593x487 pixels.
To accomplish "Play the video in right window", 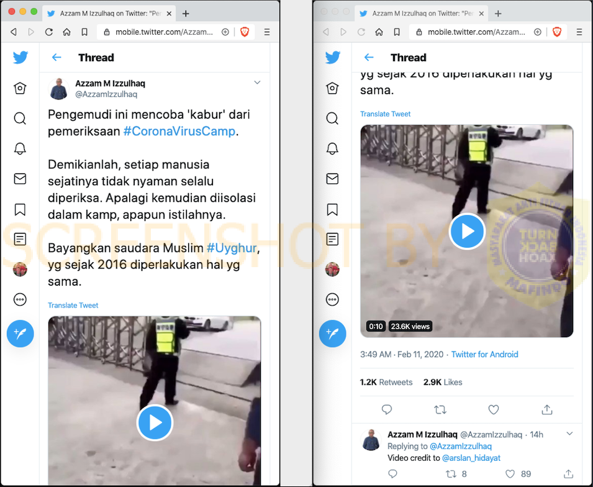I will point(467,231).
